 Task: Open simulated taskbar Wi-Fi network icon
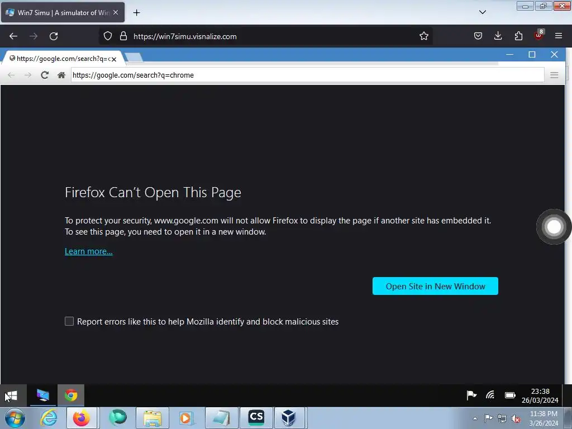click(490, 395)
